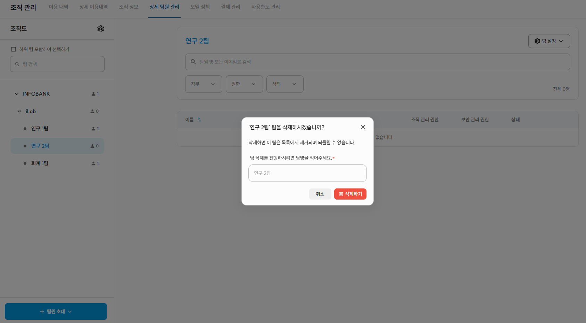Open the 권한 filter dropdown
Viewport: 586px width, 323px height.
click(244, 84)
